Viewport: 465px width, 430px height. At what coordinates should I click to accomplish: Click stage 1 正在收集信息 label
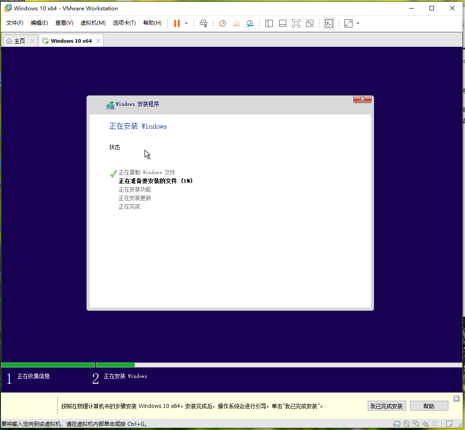[x=33, y=376]
